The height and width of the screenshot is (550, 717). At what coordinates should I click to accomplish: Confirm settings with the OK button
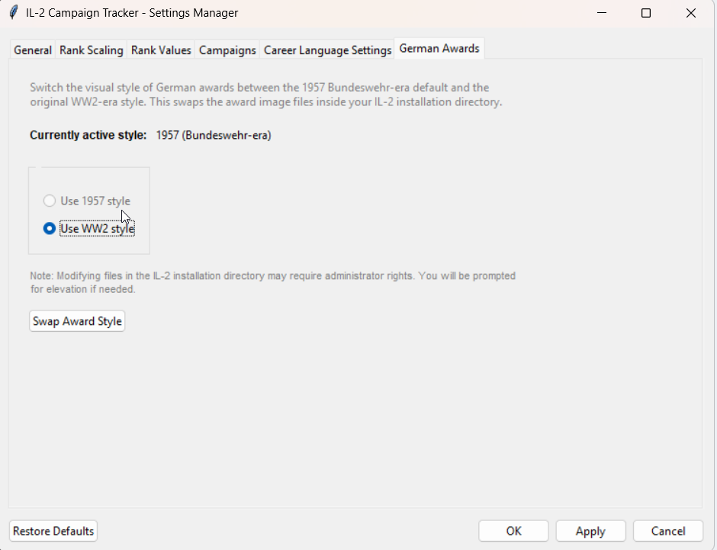coord(513,531)
